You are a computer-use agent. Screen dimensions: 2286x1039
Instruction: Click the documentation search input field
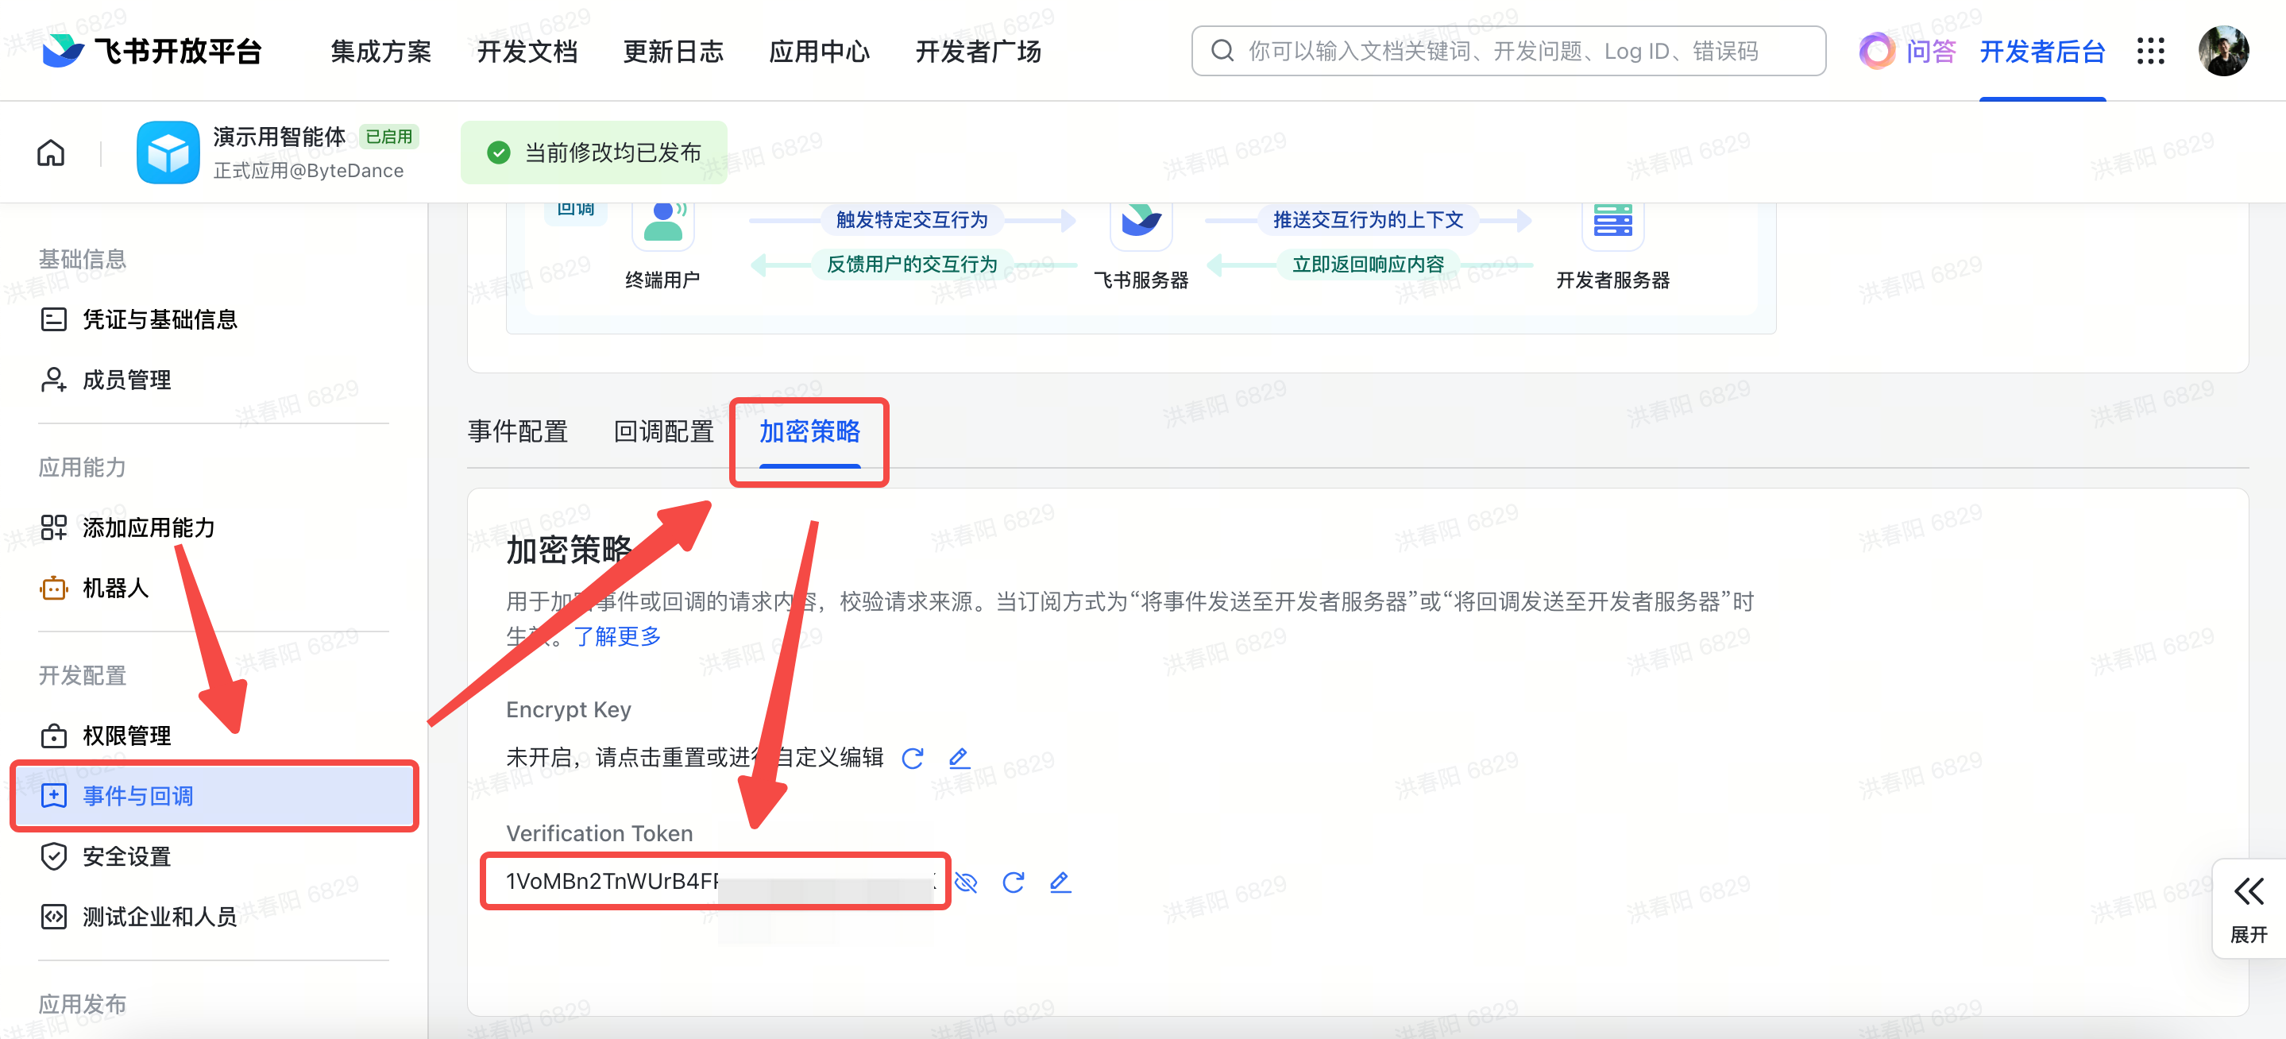1508,52
